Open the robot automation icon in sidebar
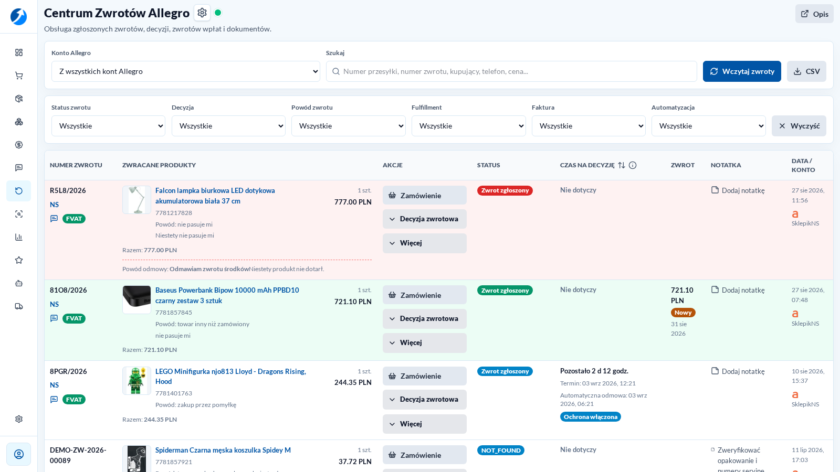840x472 pixels. (x=19, y=283)
